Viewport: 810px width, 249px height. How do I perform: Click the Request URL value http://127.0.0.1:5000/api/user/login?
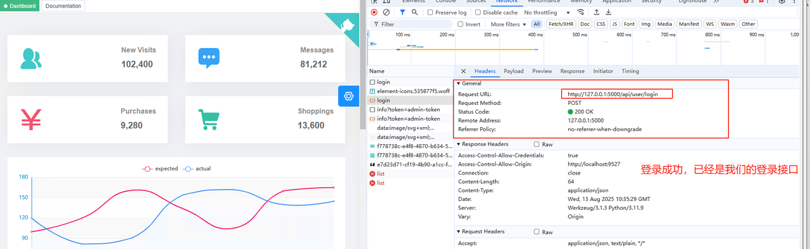click(613, 94)
